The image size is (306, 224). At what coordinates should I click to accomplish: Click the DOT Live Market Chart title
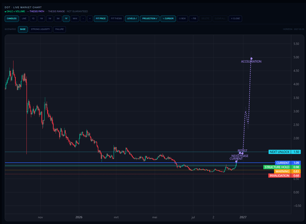(23, 7)
